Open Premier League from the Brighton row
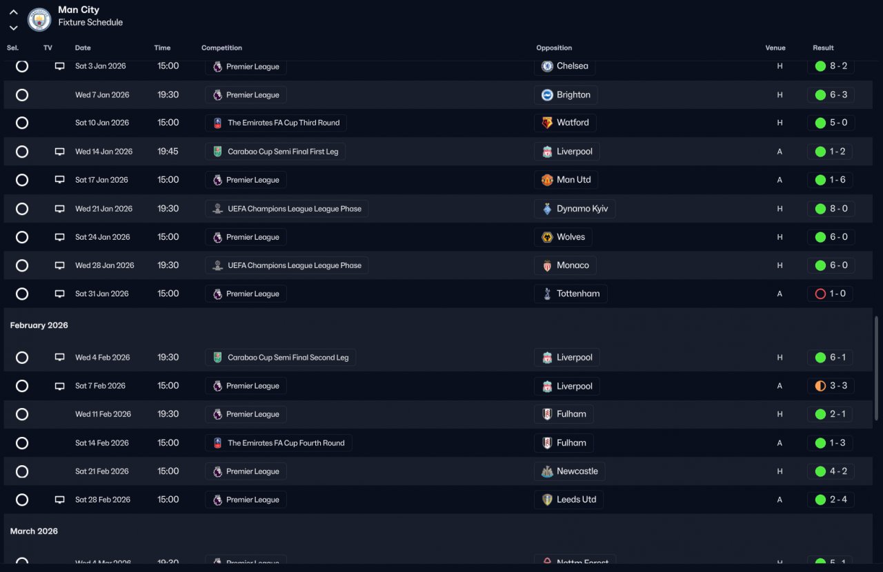Image resolution: width=883 pixels, height=572 pixels. coord(246,95)
